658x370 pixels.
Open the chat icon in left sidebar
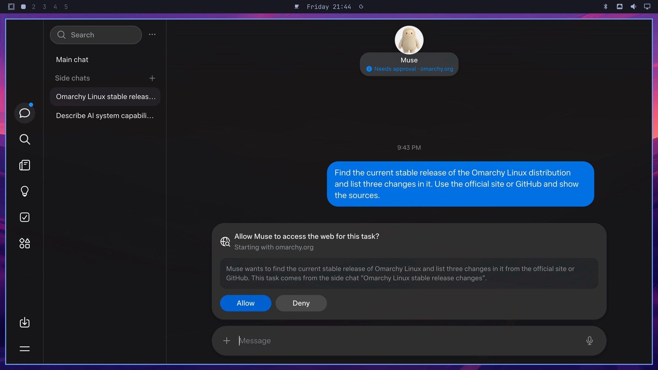point(25,113)
